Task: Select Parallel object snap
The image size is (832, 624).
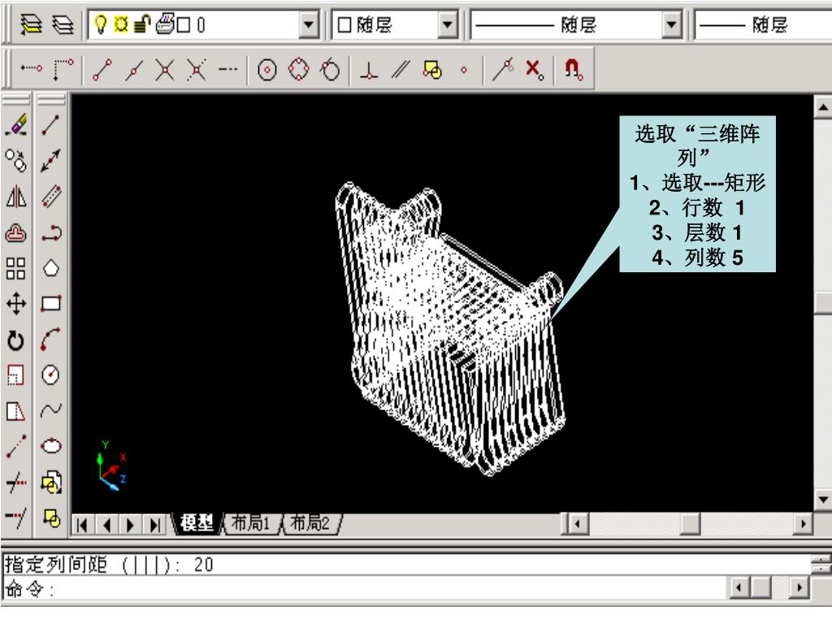Action: pos(401,70)
